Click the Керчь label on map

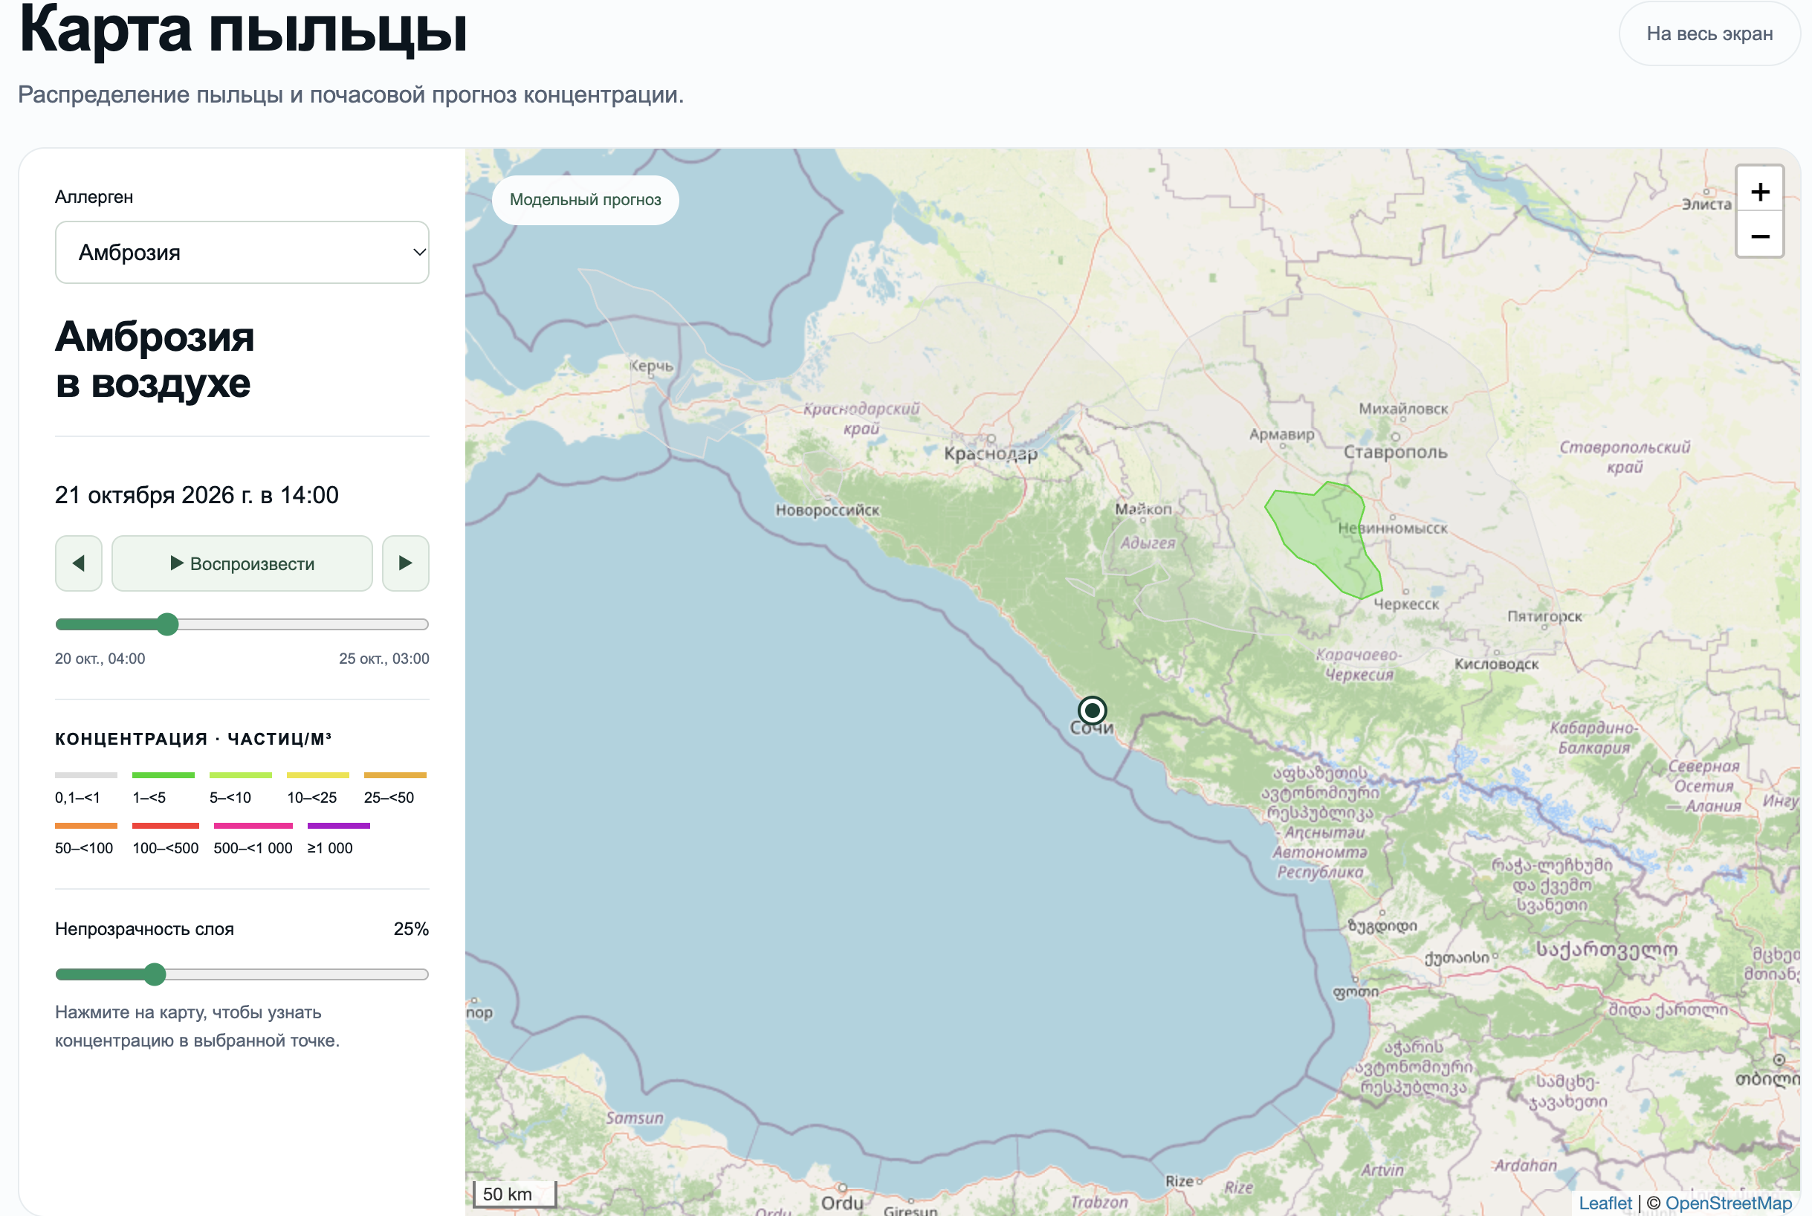tap(651, 366)
